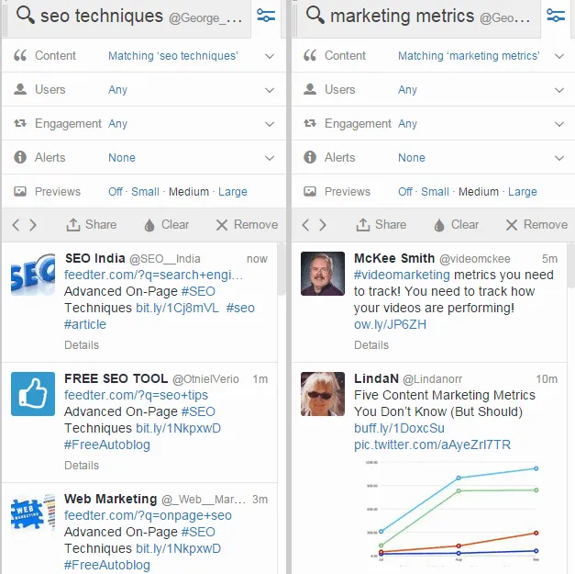Expand Users filter in marketing metrics column
Screen dimensions: 575x574
coord(559,90)
